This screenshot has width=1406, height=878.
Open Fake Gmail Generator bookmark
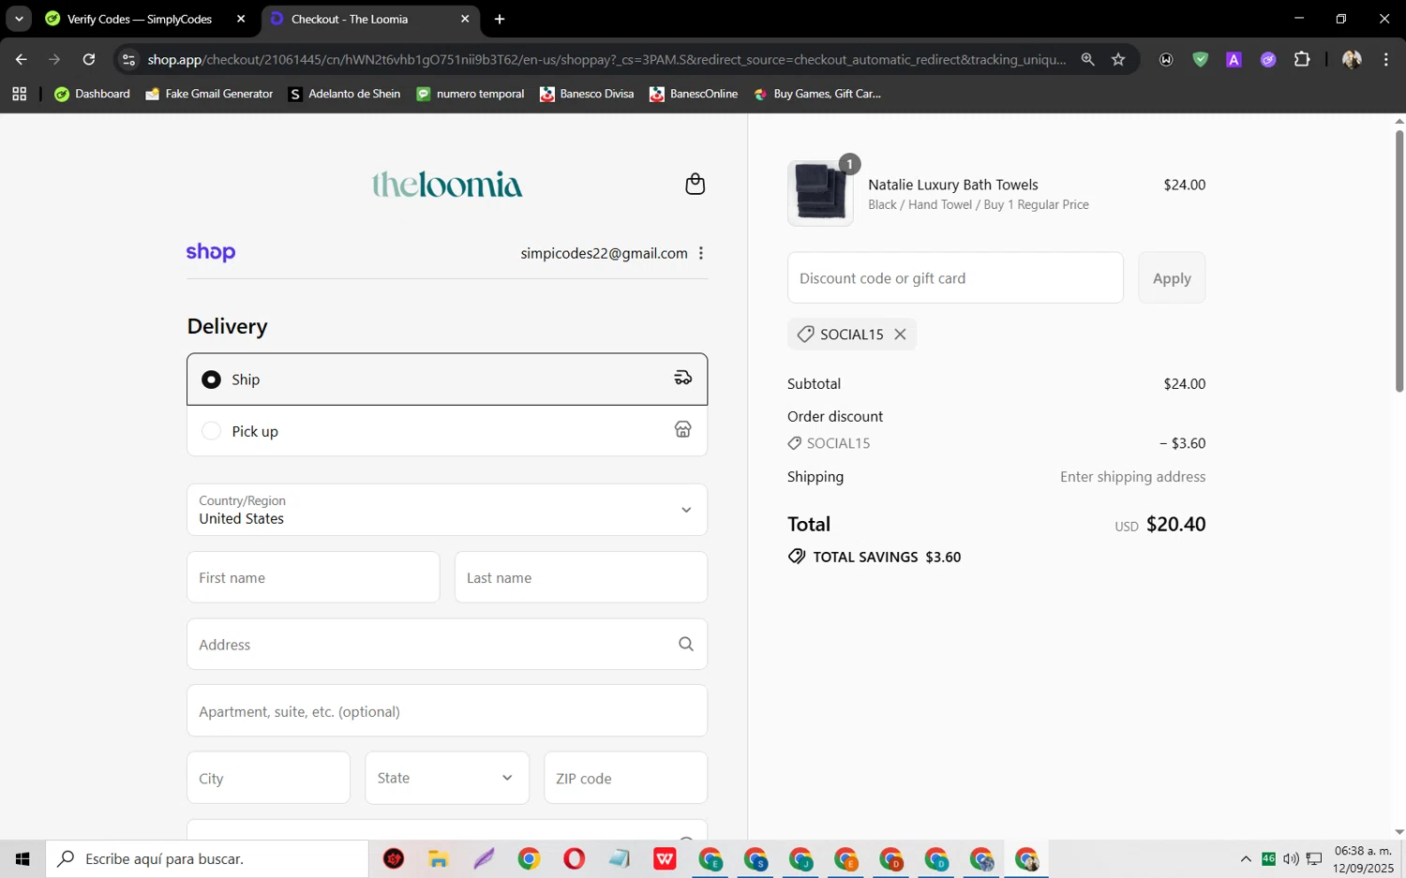210,94
